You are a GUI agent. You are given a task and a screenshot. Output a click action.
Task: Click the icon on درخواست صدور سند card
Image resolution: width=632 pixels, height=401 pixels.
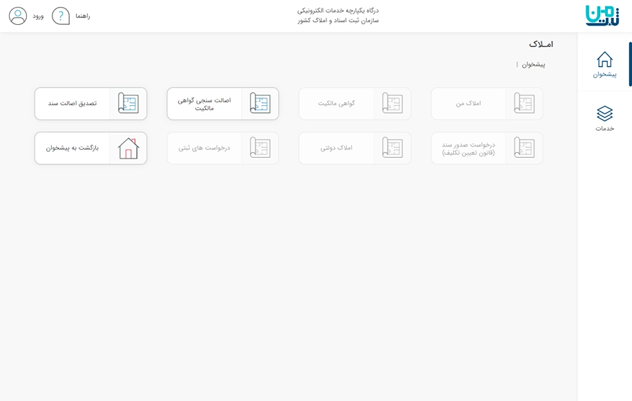point(525,147)
